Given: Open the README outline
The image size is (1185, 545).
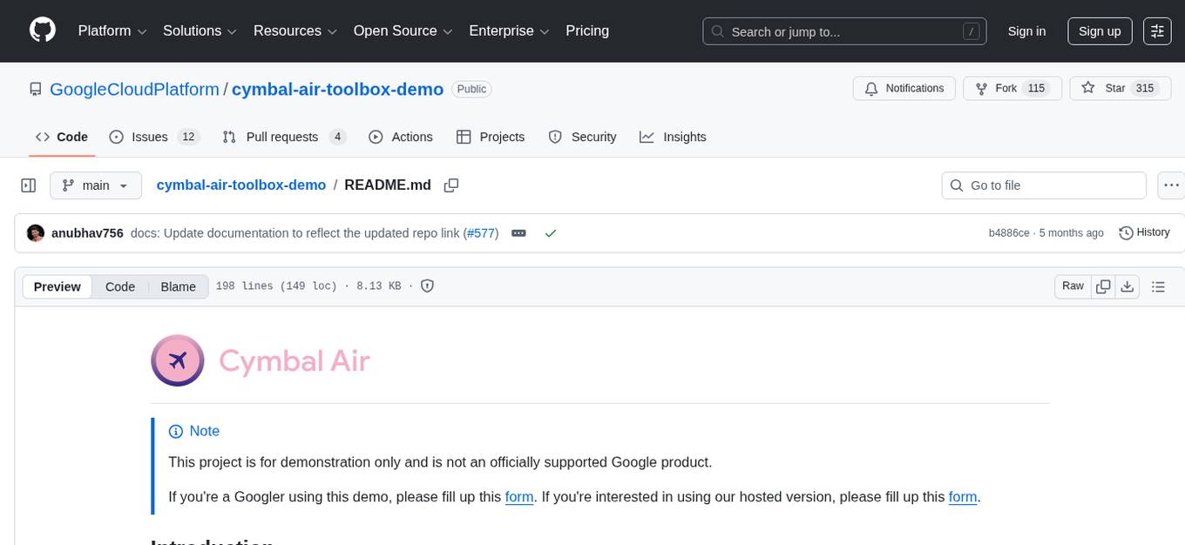Looking at the screenshot, I should 1159,286.
